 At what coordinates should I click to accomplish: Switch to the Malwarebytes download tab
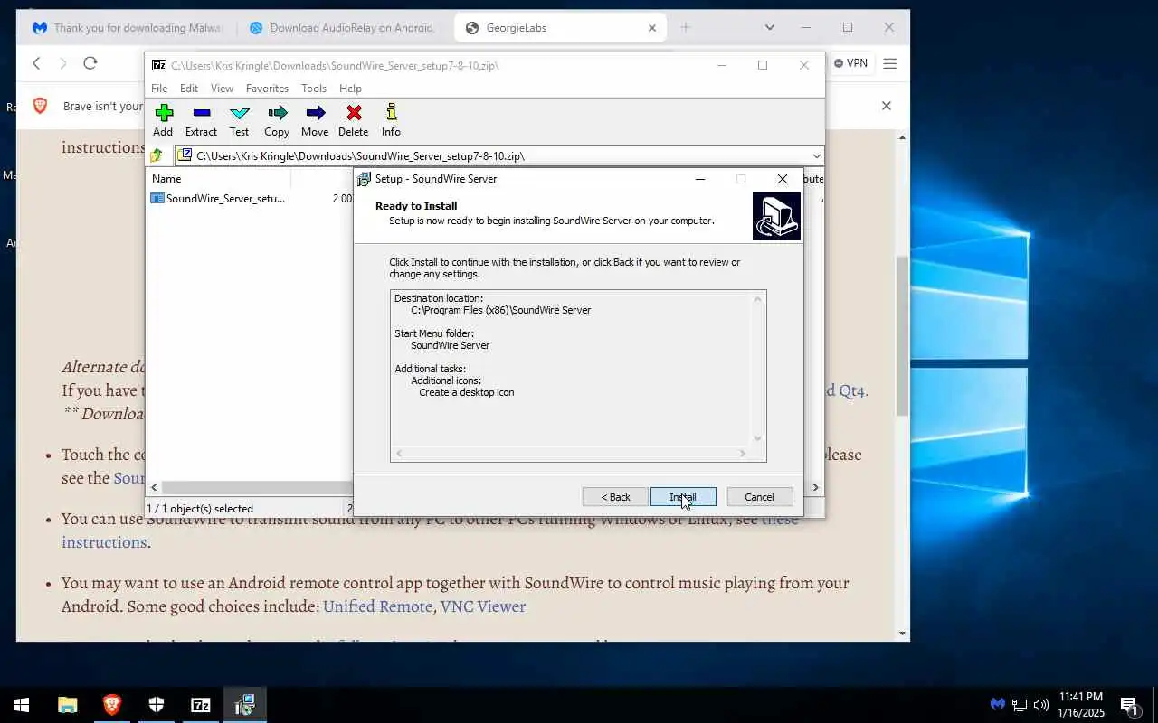[127, 28]
